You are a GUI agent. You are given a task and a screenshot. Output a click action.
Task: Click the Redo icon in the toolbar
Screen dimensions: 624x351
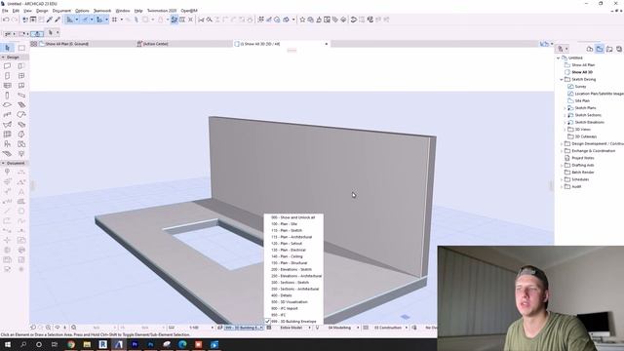click(15, 19)
